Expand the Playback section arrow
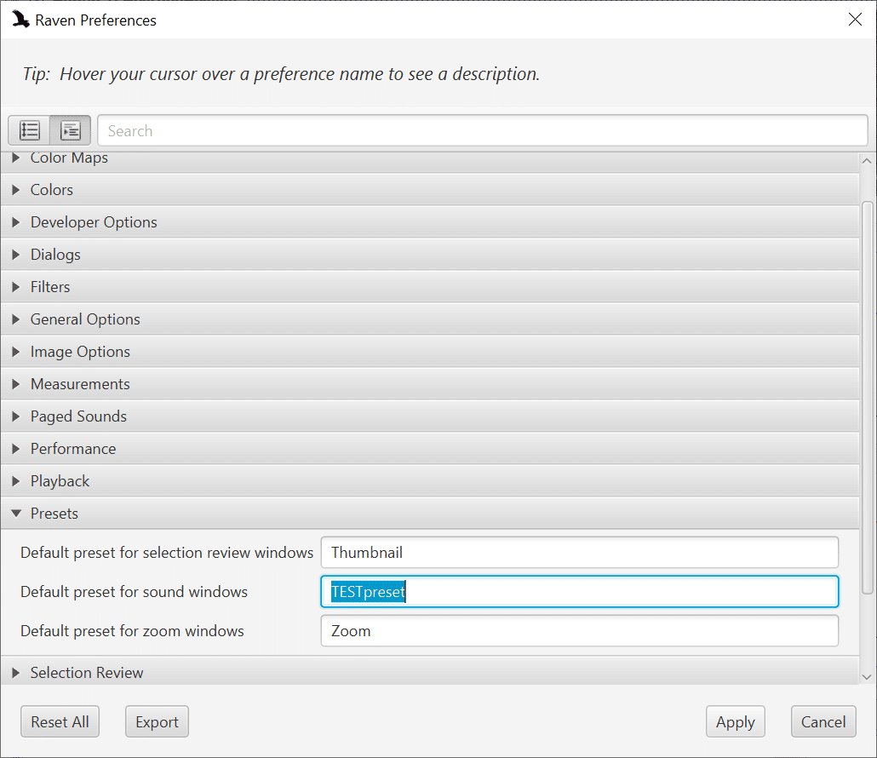The image size is (877, 758). tap(15, 481)
